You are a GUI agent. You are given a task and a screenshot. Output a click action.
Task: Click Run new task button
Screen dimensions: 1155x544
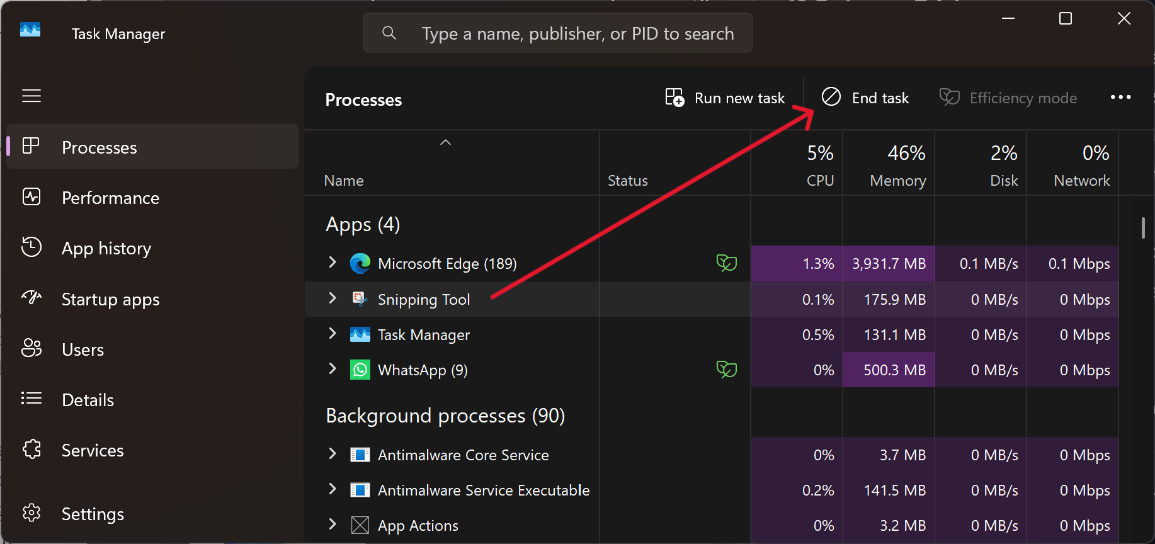click(725, 98)
